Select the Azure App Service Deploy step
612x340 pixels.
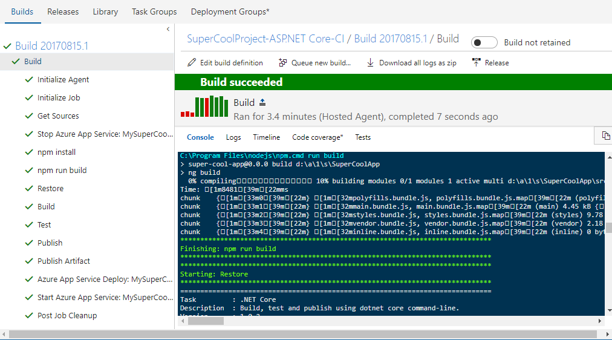pyautogui.click(x=105, y=279)
